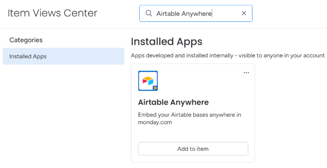The image size is (327, 168).
Task: Add Airtable Anywhere to item
Action: click(193, 149)
